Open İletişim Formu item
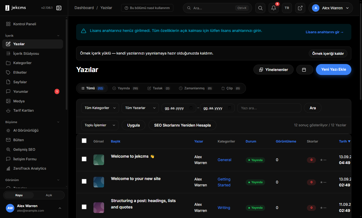Screen dimensions: 362x218 [32, 159]
